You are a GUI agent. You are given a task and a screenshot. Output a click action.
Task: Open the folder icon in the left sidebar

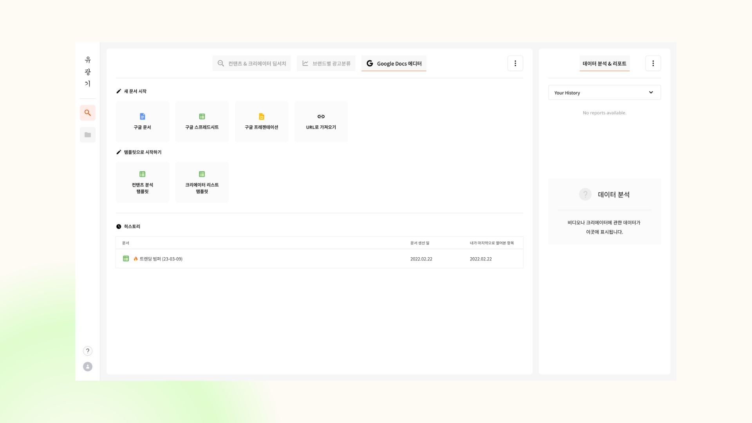click(x=88, y=135)
